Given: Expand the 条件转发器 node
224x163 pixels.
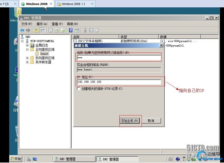Looking at the screenshot, I should 27,62.
